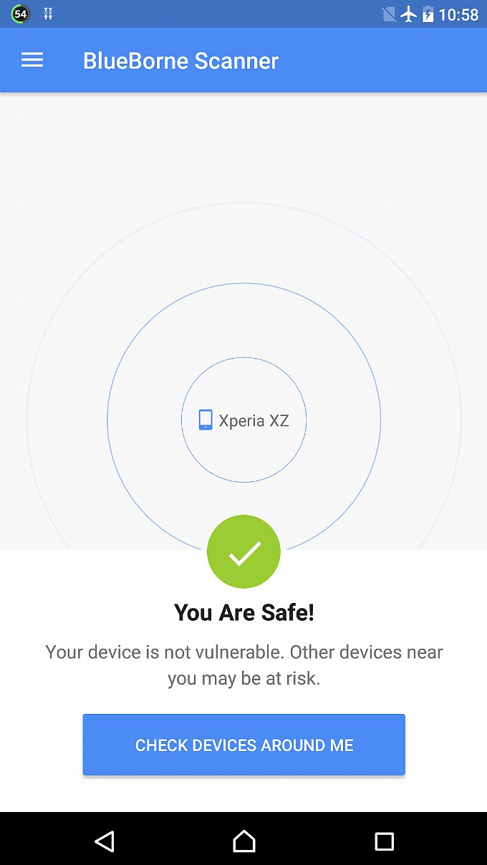Tap the Android back navigation button
Viewport: 487px width, 865px height.
tap(105, 841)
